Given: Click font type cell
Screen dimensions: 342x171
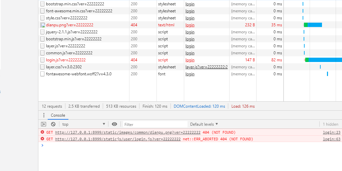Looking at the screenshot, I should click(161, 74).
